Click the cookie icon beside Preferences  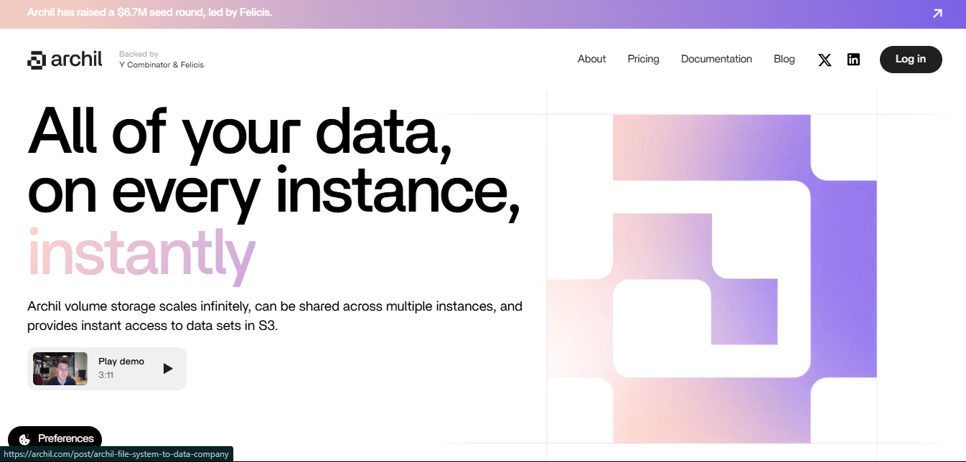24,439
